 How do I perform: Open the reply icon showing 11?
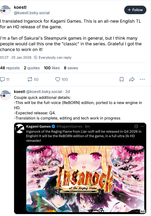[5, 79]
